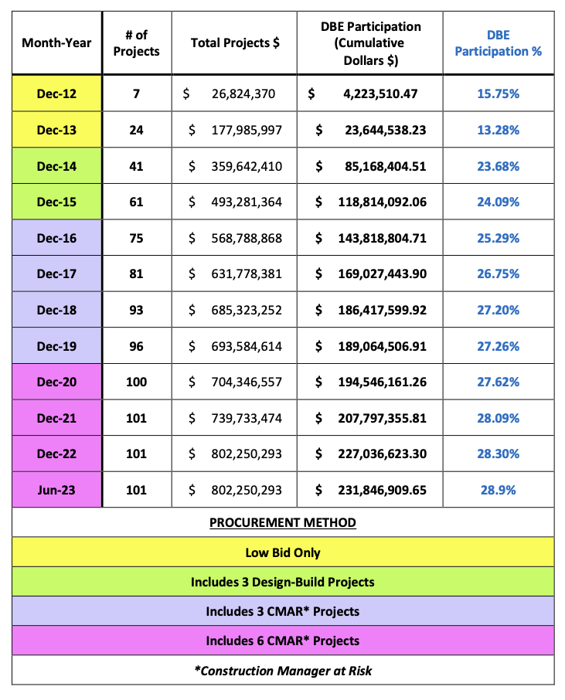This screenshot has height=700, width=565.
Task: Select the Dec-14 green month cell
Action: pyautogui.click(x=56, y=166)
